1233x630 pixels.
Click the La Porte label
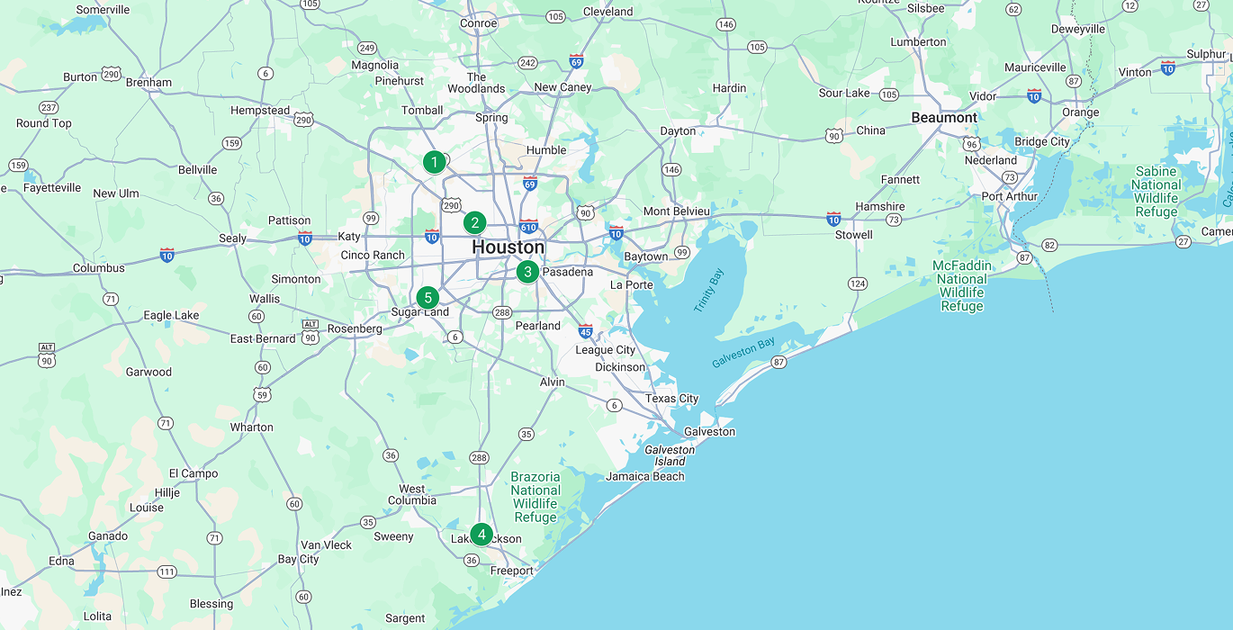coord(631,285)
